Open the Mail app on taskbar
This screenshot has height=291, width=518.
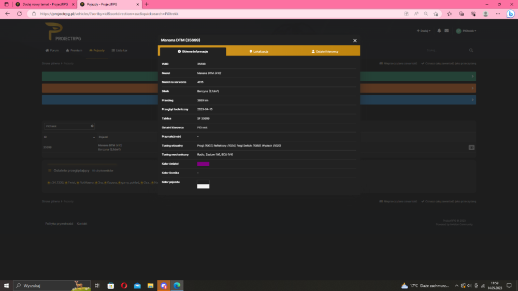137,285
